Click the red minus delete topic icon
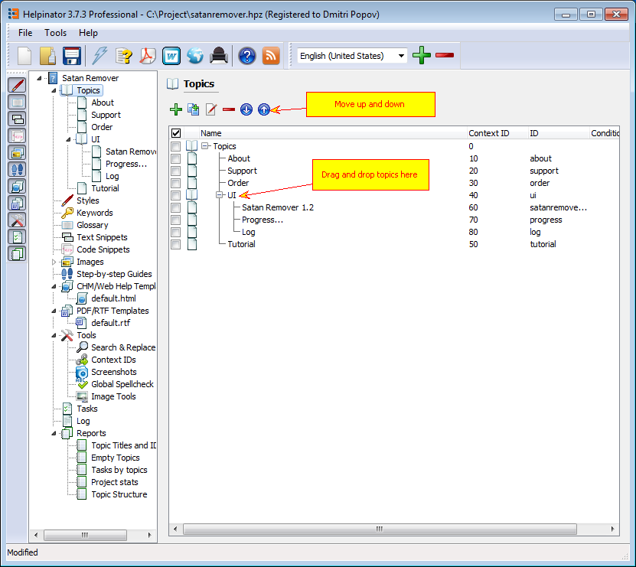636x567 pixels. tap(228, 109)
